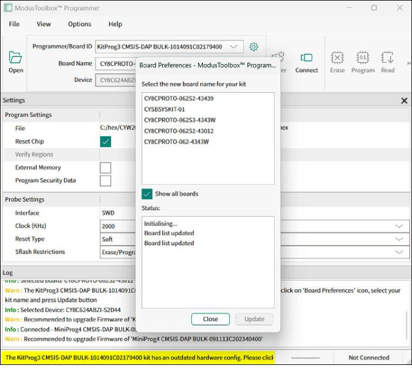Open the Options menu
The image size is (412, 373).
coord(80,24)
